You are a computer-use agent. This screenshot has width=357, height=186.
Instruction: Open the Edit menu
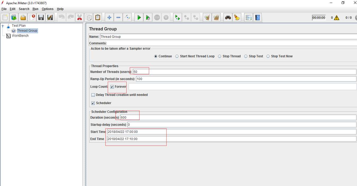point(13,9)
